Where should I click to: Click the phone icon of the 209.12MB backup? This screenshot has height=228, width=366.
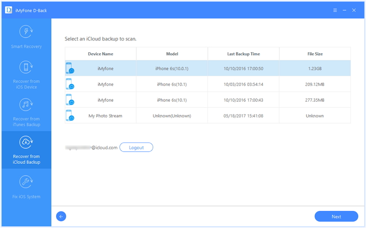click(x=70, y=84)
